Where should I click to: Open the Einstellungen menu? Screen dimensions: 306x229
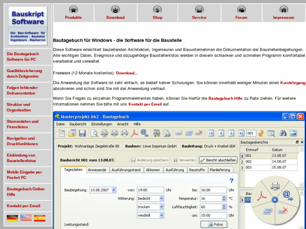(x=102, y=124)
